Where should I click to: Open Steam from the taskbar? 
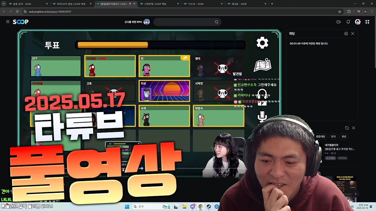(209, 207)
